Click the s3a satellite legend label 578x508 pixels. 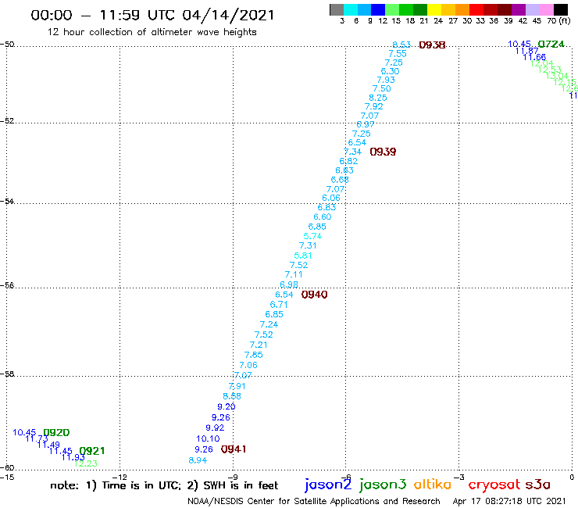[x=538, y=485]
